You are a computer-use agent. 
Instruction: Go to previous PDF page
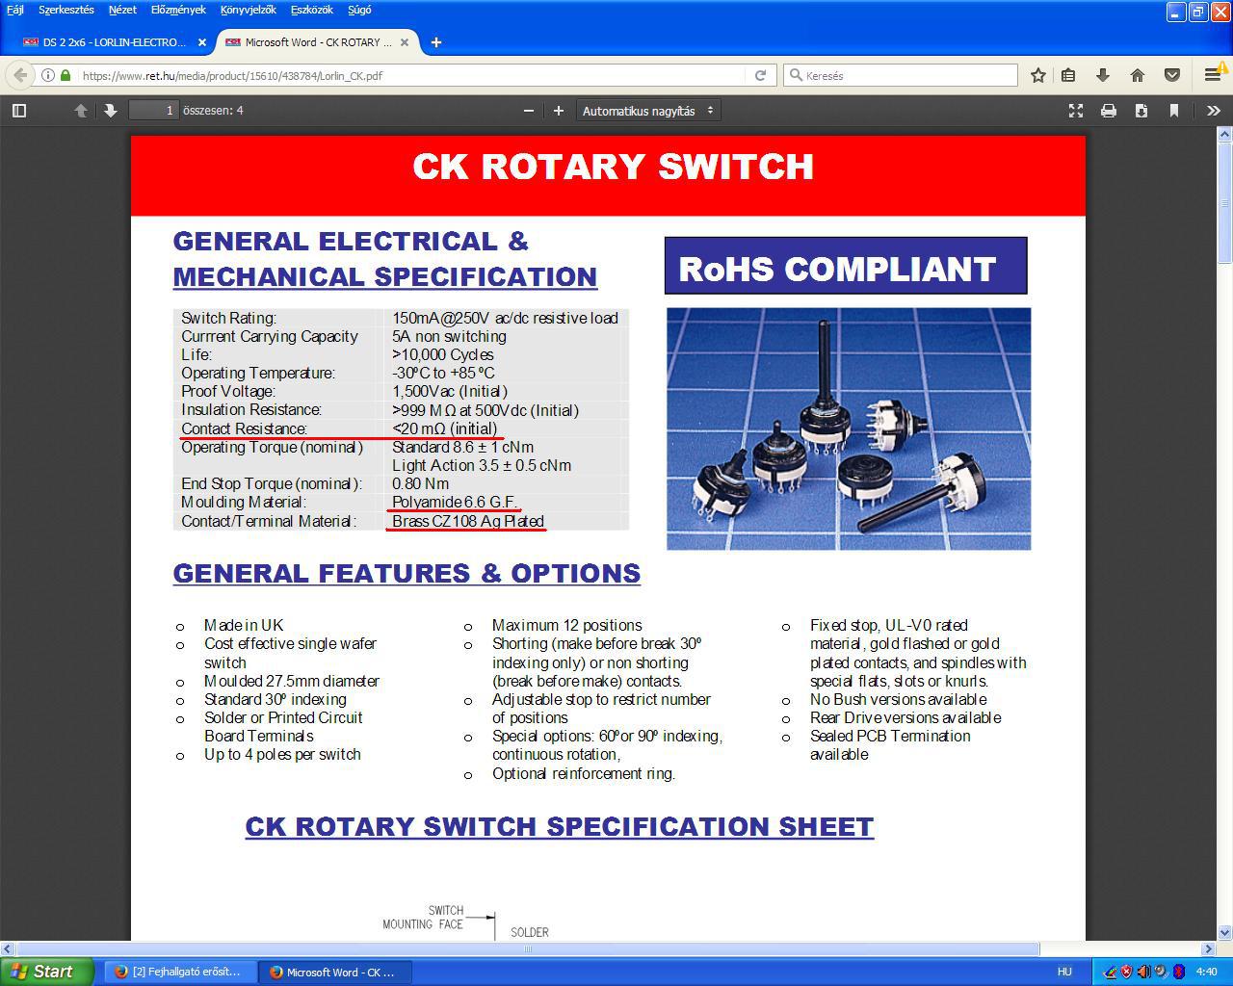pyautogui.click(x=81, y=111)
